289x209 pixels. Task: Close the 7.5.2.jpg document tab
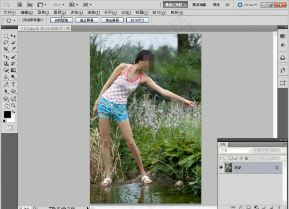[x=68, y=28]
